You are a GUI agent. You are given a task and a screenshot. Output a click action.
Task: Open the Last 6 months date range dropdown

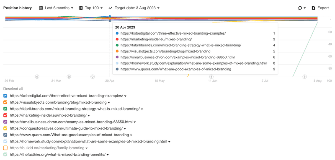point(59,8)
